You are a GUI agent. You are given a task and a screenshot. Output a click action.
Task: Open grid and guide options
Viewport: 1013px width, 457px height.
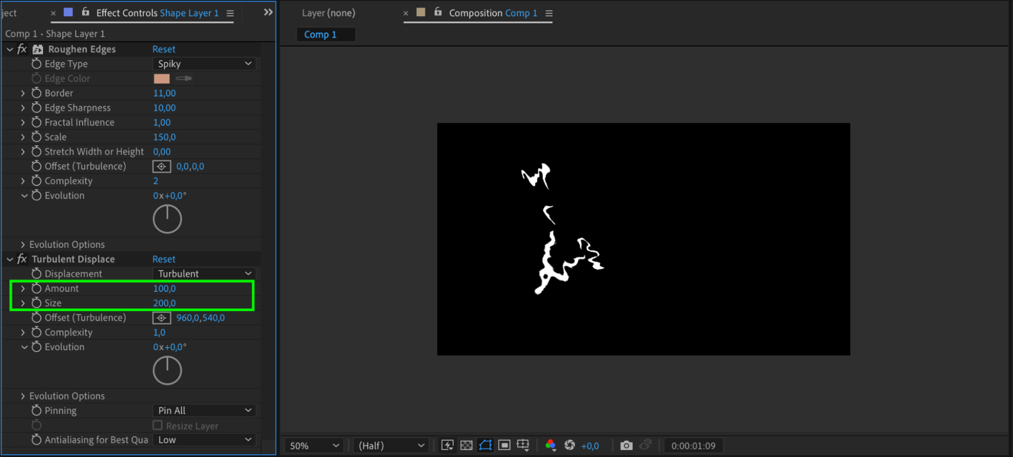[x=523, y=445]
